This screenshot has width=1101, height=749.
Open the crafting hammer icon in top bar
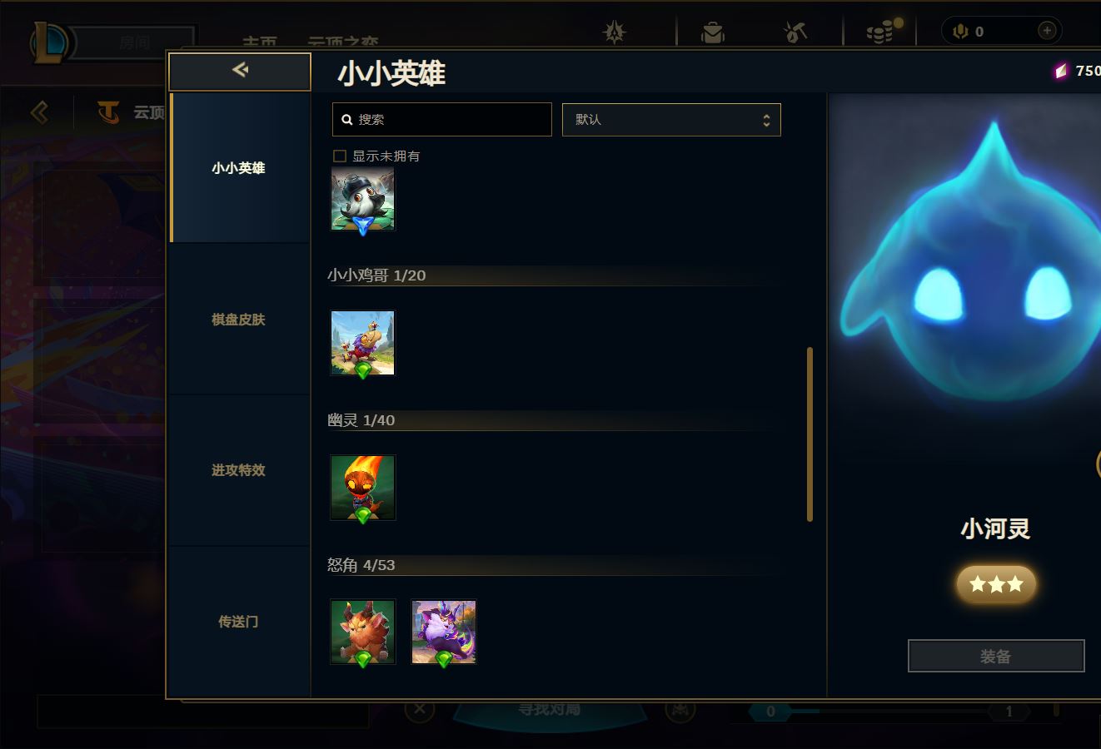click(x=795, y=32)
